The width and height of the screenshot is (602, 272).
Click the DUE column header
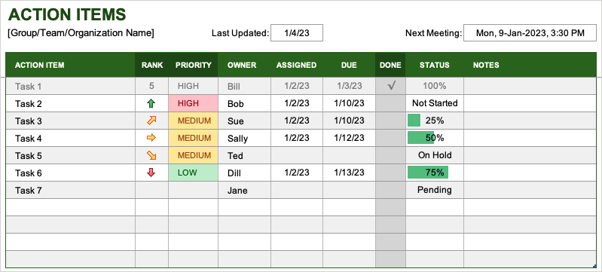tap(349, 65)
